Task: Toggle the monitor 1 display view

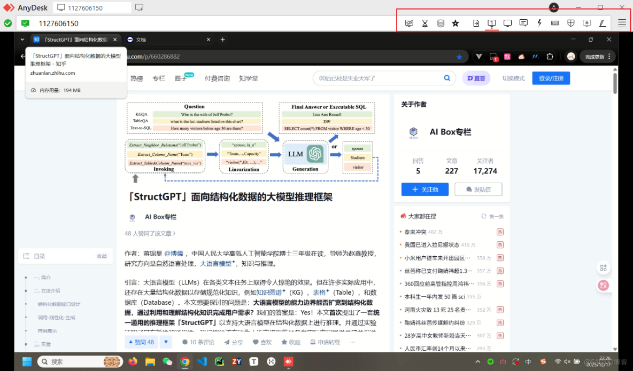Action: coord(491,23)
